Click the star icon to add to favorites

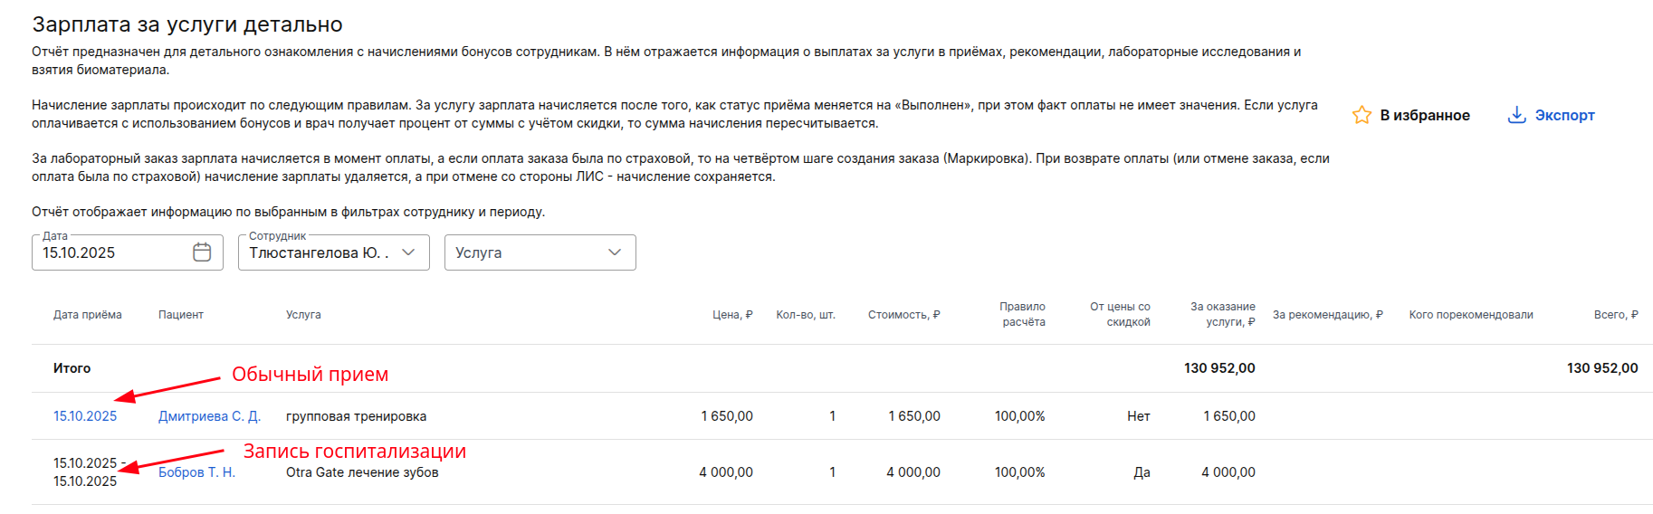1362,116
